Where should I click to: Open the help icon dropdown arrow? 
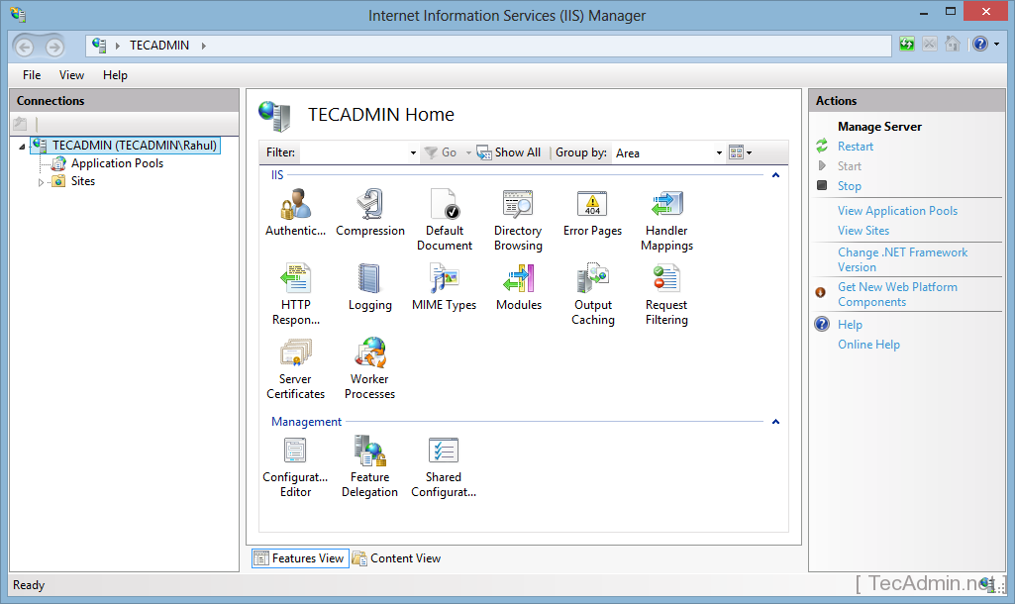(x=996, y=44)
